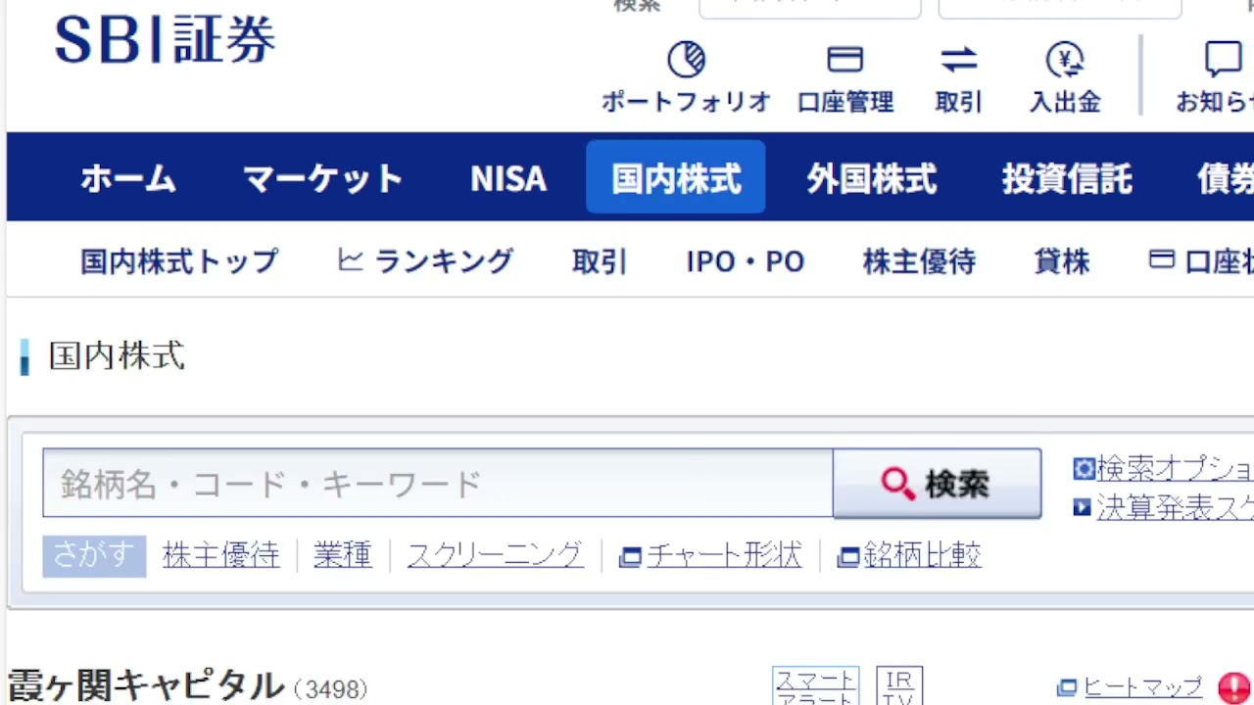Image resolution: width=1254 pixels, height=705 pixels.
Task: Open the ポートフォリオ pie chart icon
Action: click(x=686, y=61)
